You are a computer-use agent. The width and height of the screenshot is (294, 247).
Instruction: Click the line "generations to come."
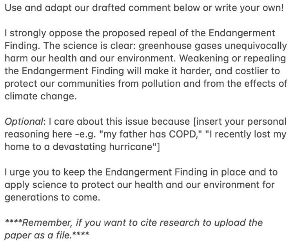pyautogui.click(x=53, y=197)
